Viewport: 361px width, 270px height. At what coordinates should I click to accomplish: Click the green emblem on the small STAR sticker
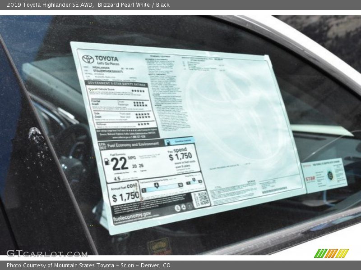pyautogui.click(x=330, y=175)
